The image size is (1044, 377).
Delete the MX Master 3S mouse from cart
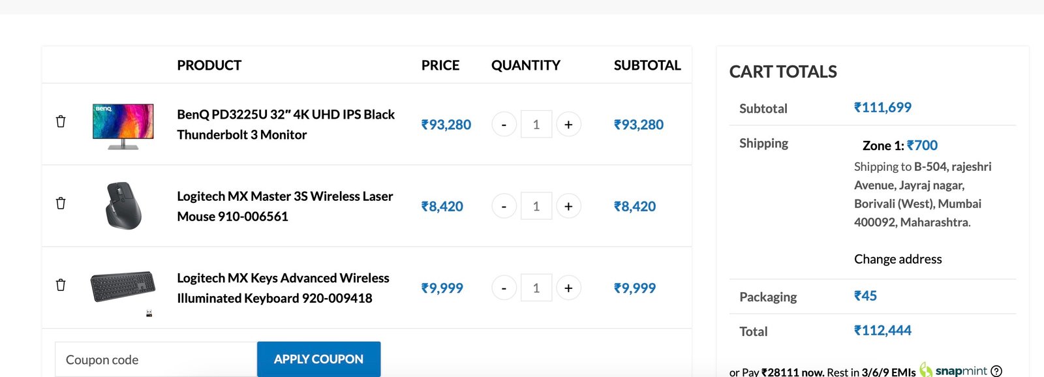click(61, 203)
